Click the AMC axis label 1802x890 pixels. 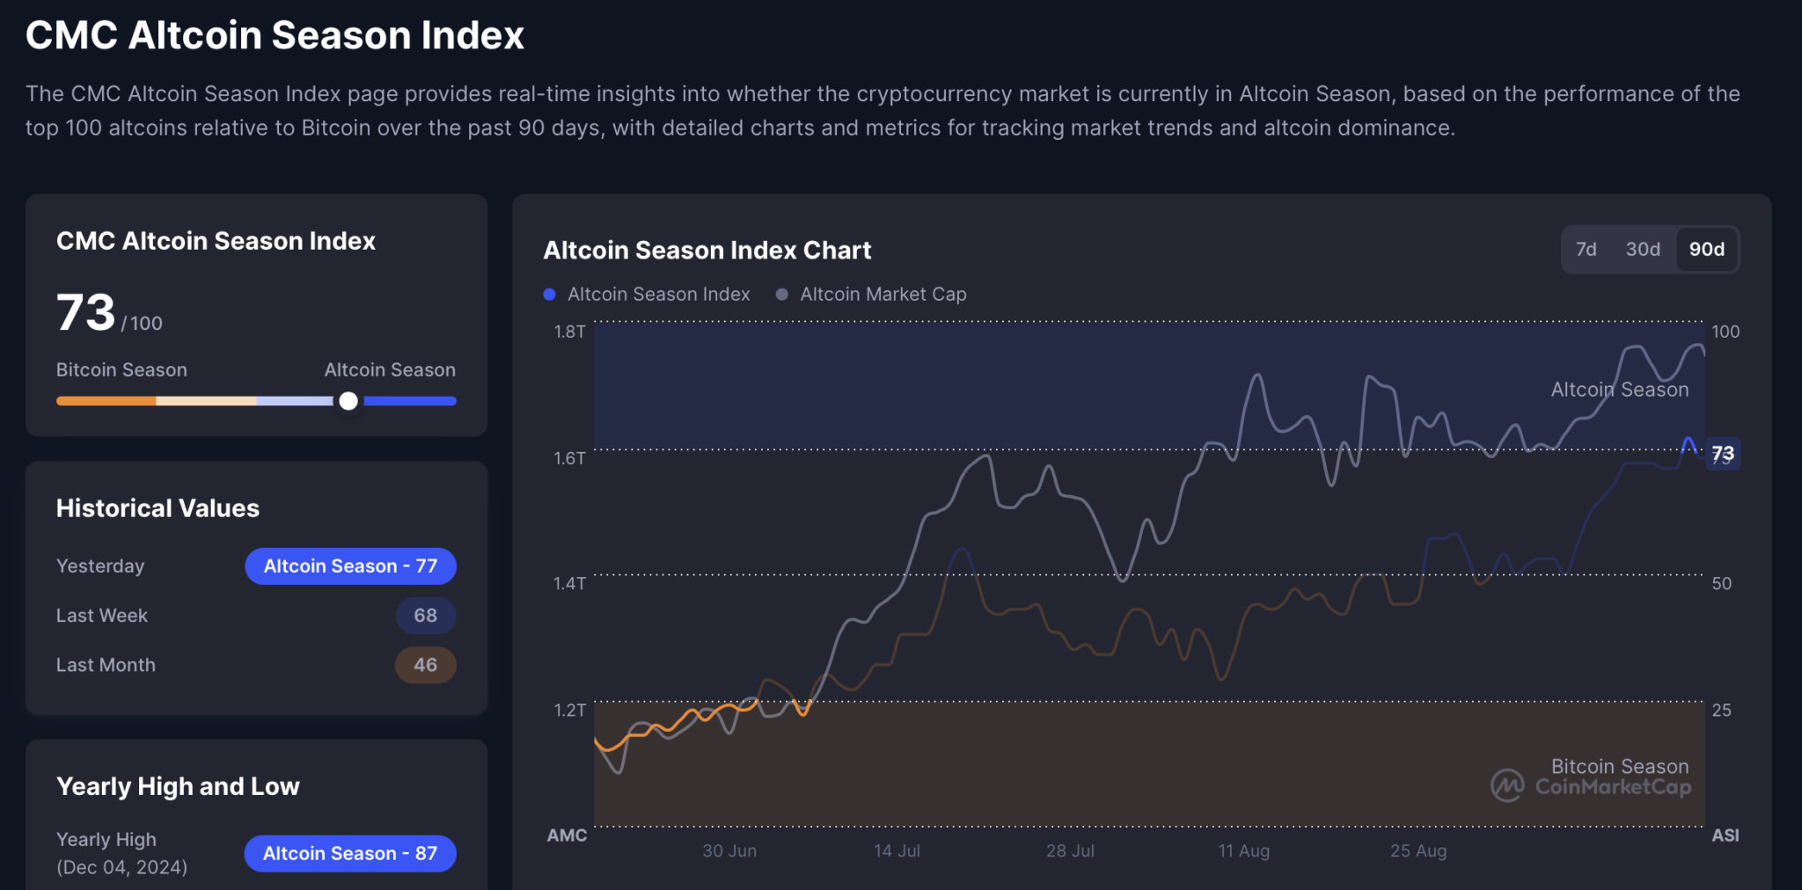coord(567,835)
